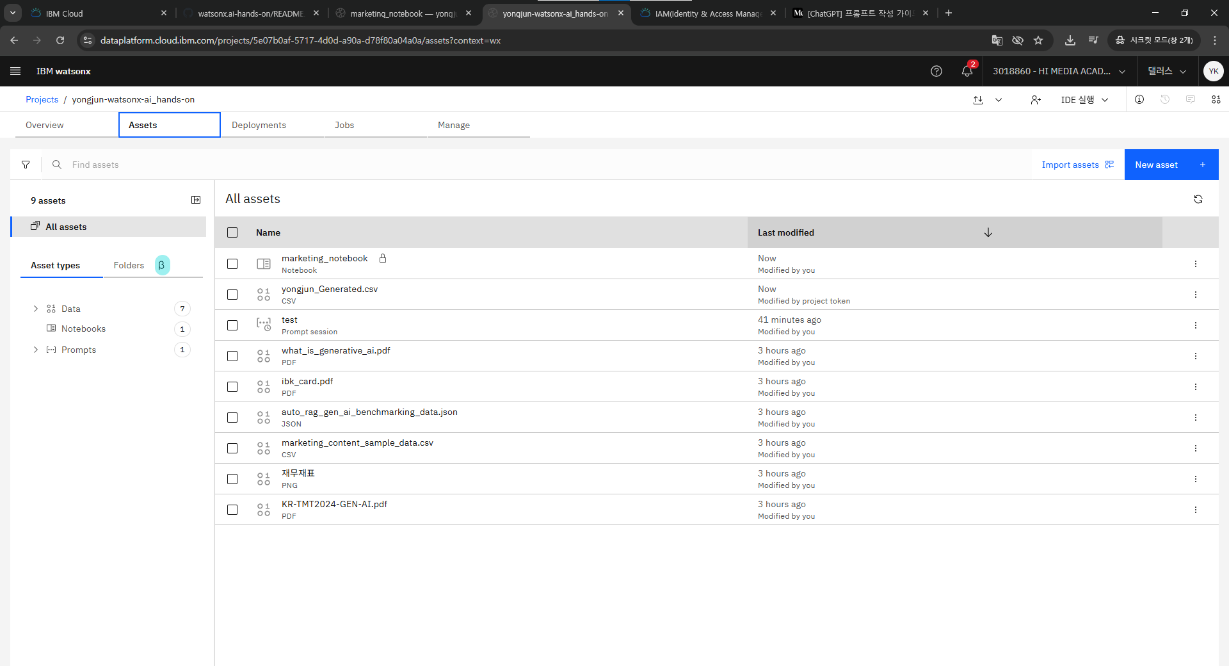
Task: Check the auto_rag_gen_ai_benchmarking_data.json checkbox
Action: [x=232, y=418]
